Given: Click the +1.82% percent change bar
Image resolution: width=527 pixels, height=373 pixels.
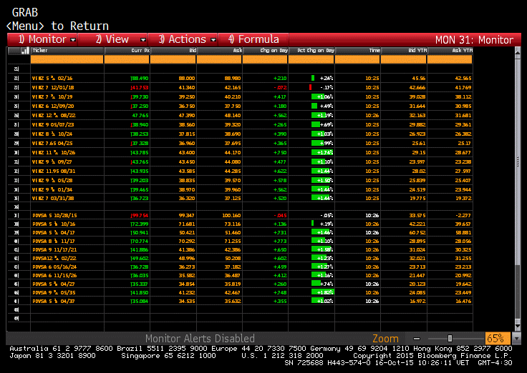Looking at the screenshot, I should coord(323,292).
